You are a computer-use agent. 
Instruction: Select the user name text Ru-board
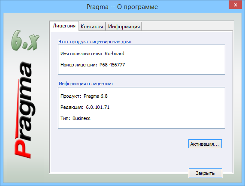[x=115, y=54]
